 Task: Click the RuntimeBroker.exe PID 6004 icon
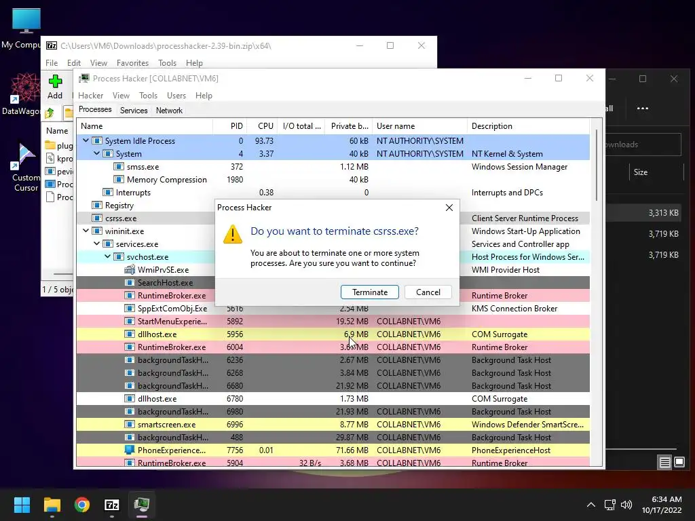click(x=130, y=347)
